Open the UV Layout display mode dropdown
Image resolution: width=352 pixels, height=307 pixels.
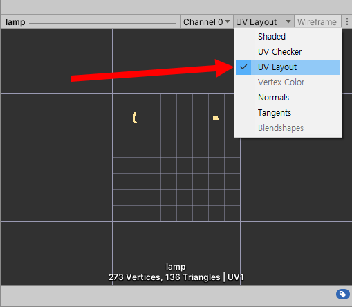tap(263, 22)
